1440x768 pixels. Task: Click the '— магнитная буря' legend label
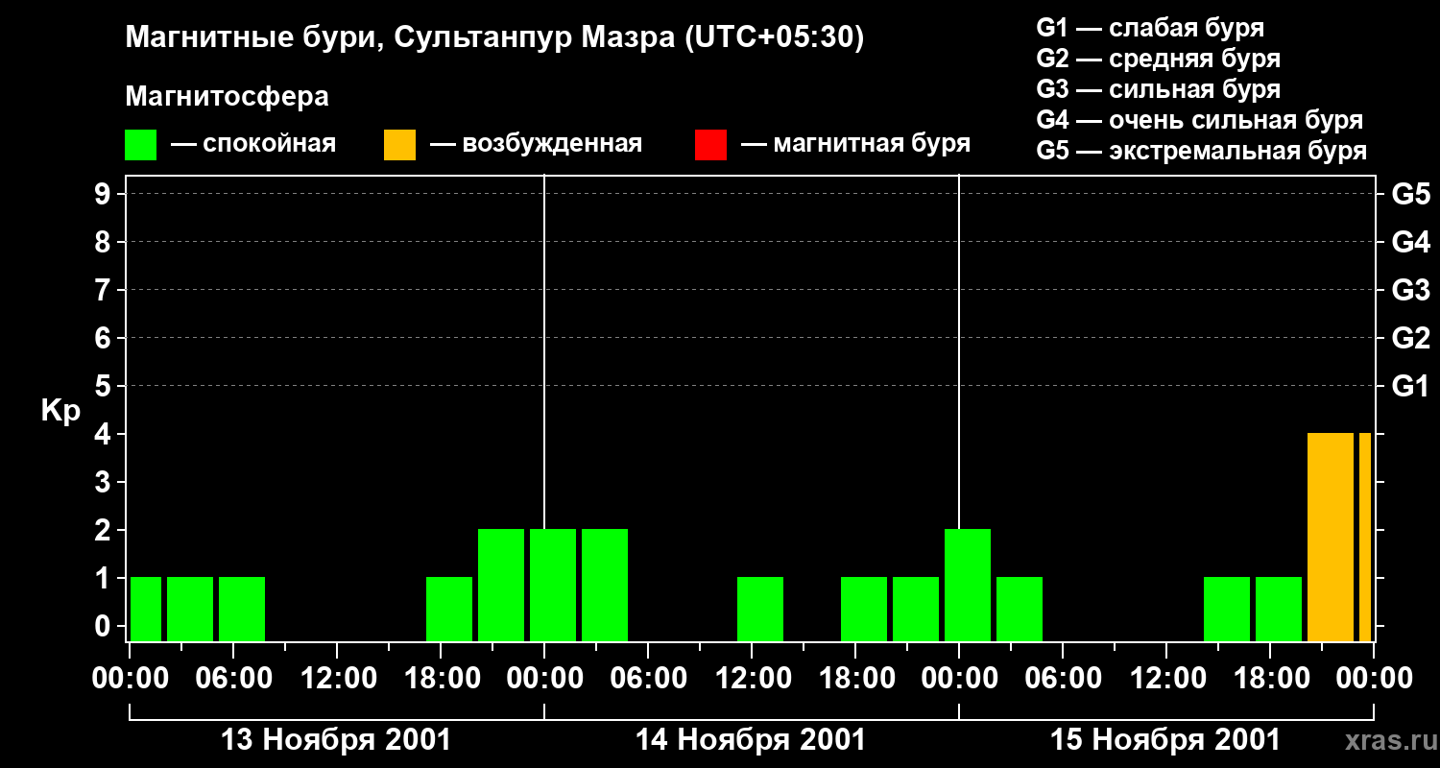pyautogui.click(x=856, y=144)
